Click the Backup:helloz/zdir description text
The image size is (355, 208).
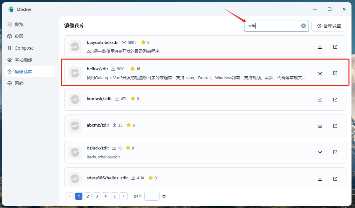coord(103,157)
